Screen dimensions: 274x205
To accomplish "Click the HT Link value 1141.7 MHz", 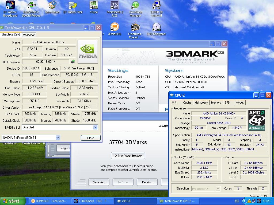I will 204,177.
